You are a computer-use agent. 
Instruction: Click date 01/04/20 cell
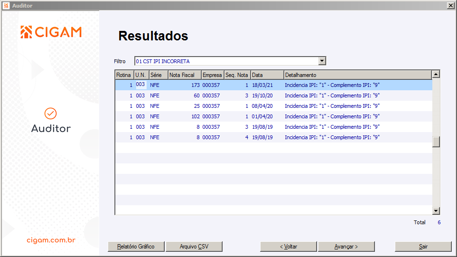[262, 117]
